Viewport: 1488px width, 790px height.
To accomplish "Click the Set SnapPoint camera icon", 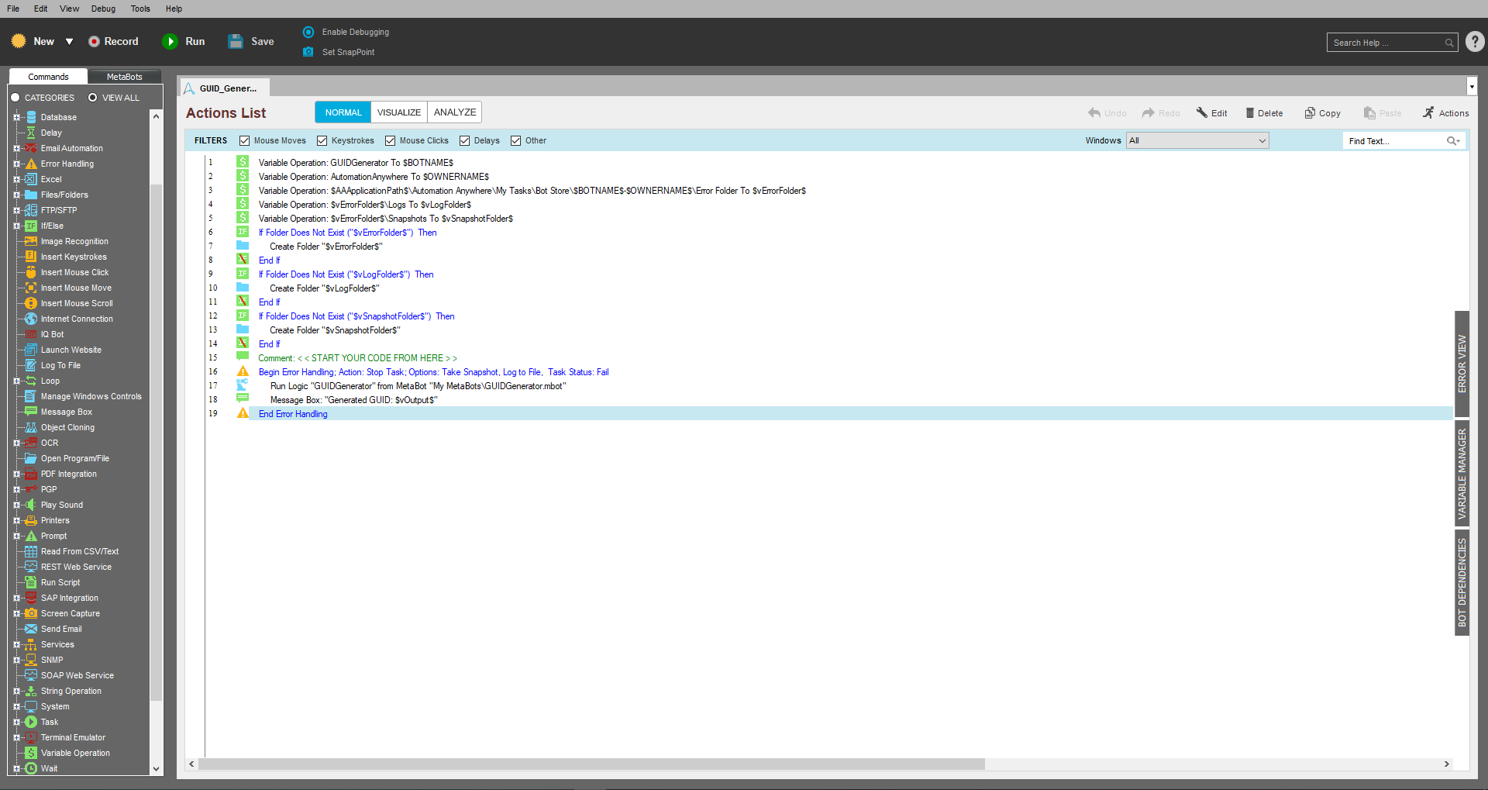I will pyautogui.click(x=308, y=52).
